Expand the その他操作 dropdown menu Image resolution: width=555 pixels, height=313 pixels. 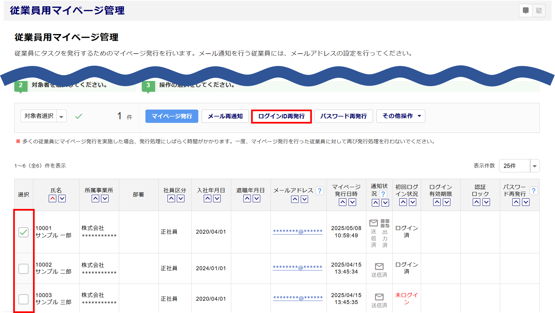point(401,116)
